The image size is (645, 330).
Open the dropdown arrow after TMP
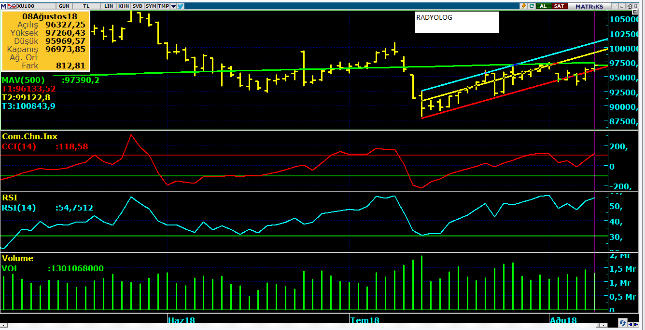pyautogui.click(x=173, y=6)
